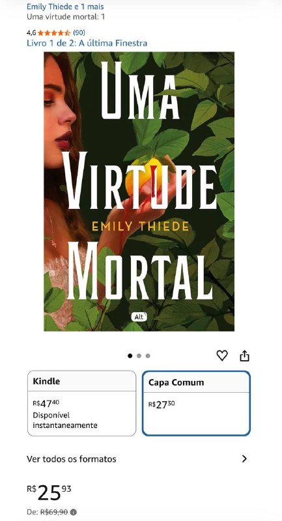The height and width of the screenshot is (521, 282).
Task: Choose the Kindle format option
Action: pyautogui.click(x=81, y=403)
